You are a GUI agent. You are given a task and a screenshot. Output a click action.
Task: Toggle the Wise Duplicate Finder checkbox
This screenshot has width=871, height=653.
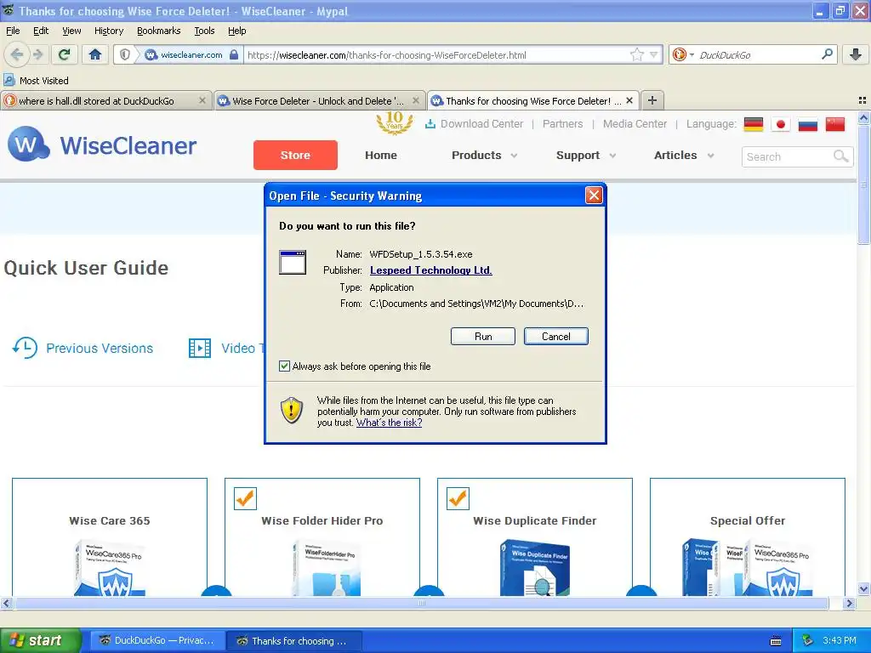click(x=458, y=498)
